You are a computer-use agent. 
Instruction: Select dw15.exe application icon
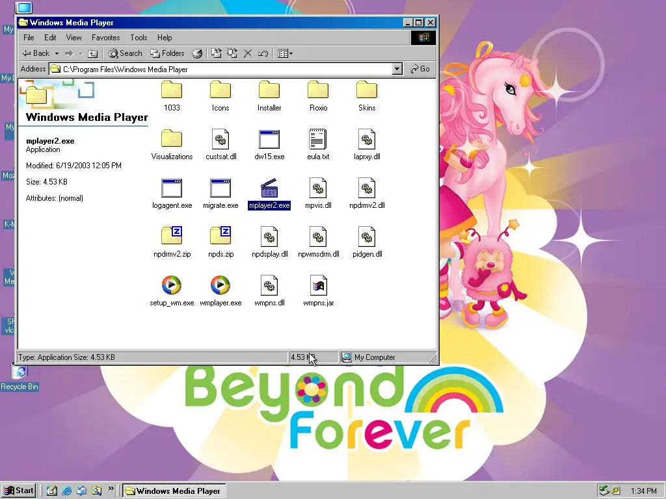269,140
